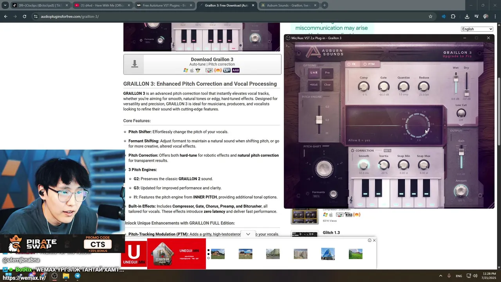Open browser downloads icon
Screen dimensions: 501x282
467,16
